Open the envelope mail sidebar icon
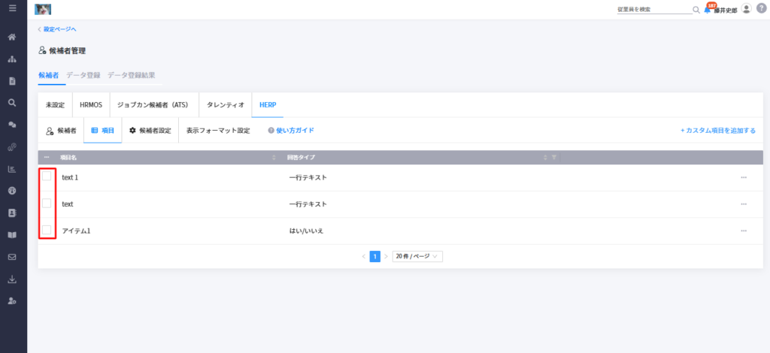This screenshot has width=770, height=353. (12, 257)
